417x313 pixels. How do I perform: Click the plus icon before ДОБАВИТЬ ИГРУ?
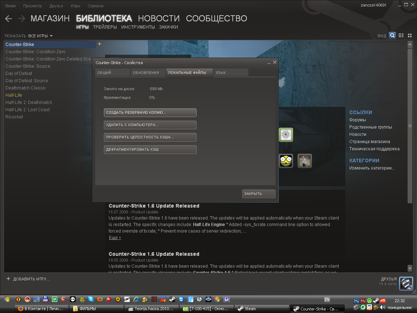(x=8, y=279)
